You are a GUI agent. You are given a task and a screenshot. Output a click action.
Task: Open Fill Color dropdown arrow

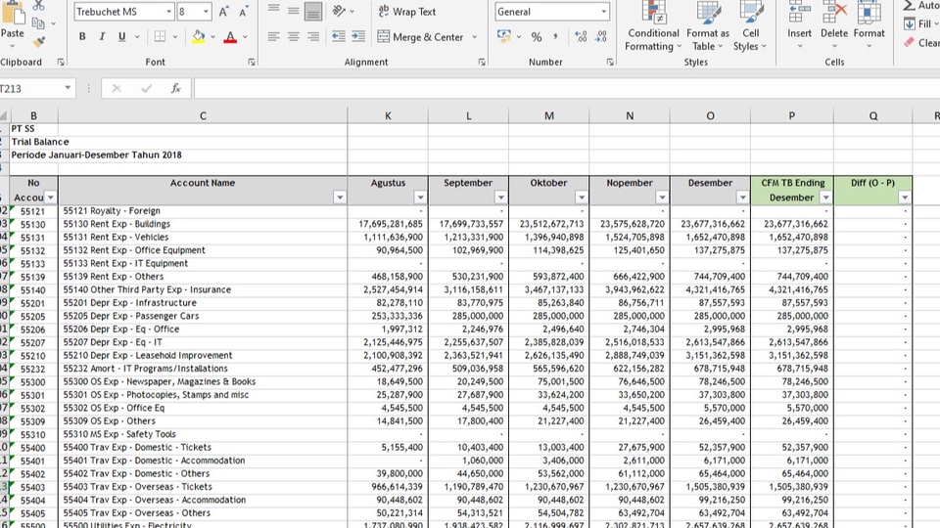pyautogui.click(x=212, y=37)
